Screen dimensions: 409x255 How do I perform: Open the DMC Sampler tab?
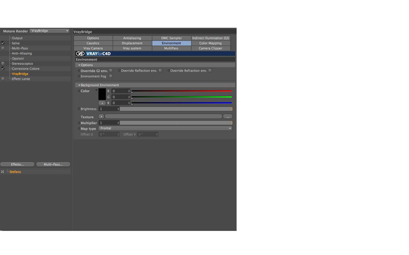(172, 38)
